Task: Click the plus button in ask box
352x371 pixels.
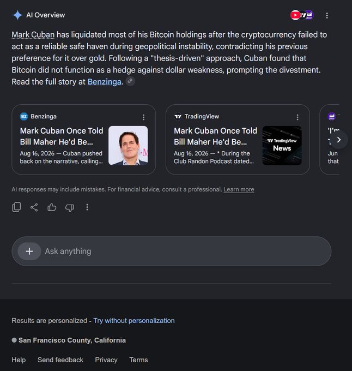Action: tap(29, 252)
